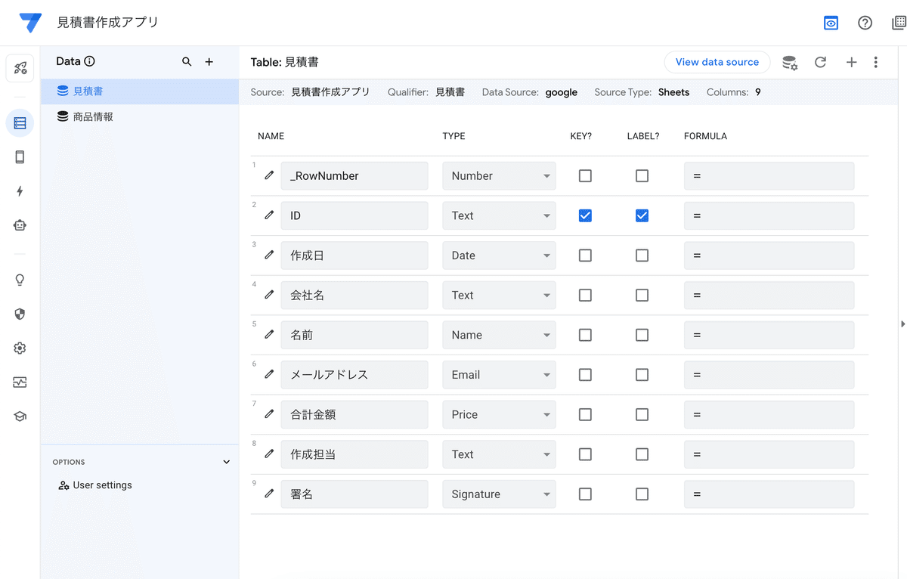Check LABEL checkbox for 合計金額
The image size is (907, 579).
click(x=642, y=414)
